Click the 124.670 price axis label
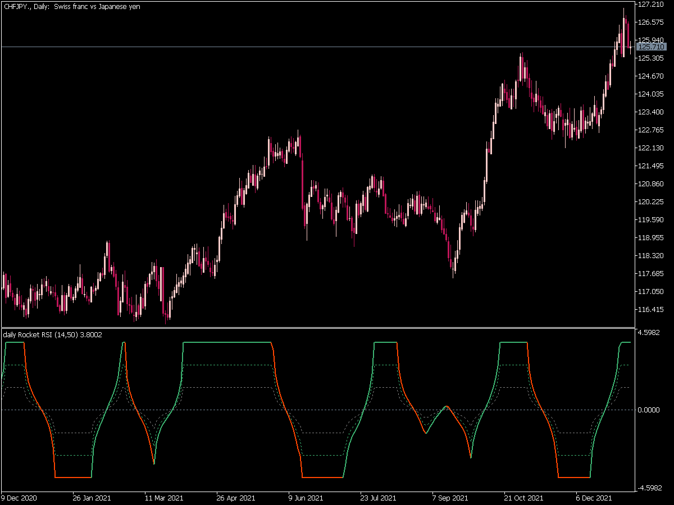 tap(652, 76)
